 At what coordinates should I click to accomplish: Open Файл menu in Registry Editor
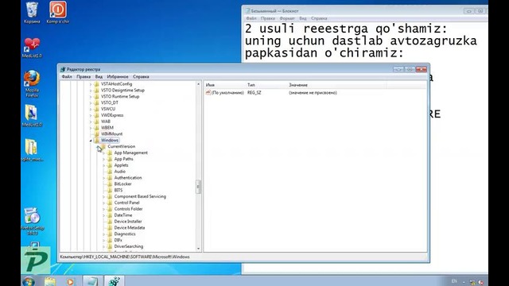[x=67, y=77]
